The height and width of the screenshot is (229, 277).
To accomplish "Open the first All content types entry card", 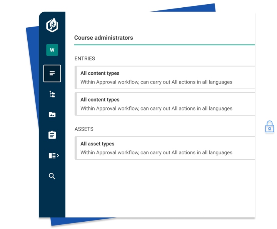I will pyautogui.click(x=165, y=77).
